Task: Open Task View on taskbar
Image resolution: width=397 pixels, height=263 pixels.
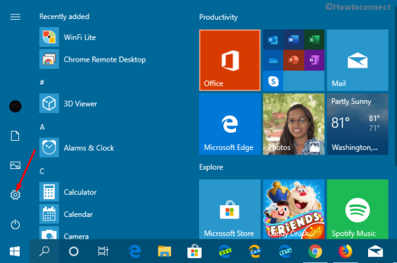Action: point(103,251)
